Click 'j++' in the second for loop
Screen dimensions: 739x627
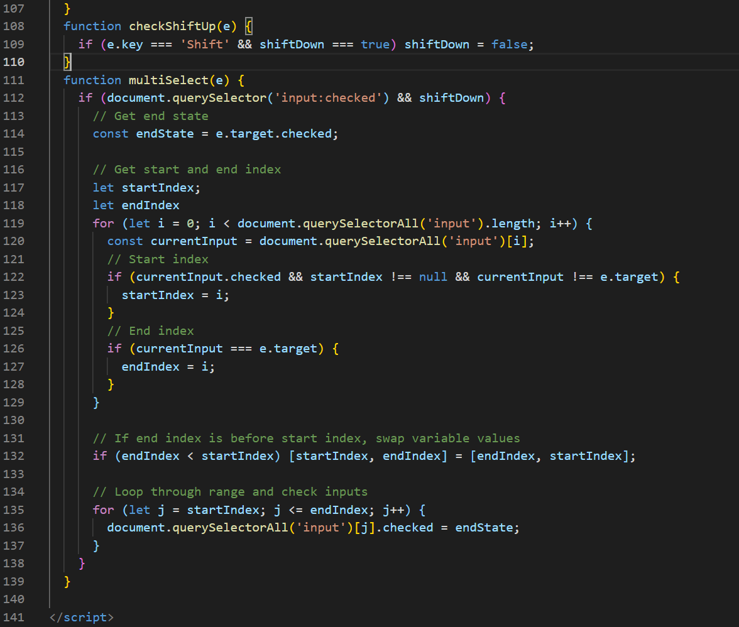[x=393, y=510]
